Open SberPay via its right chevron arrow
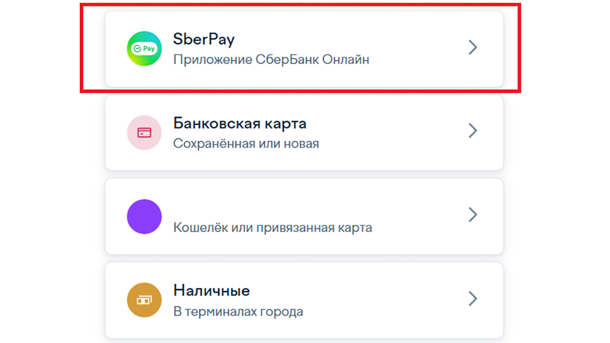This screenshot has height=343, width=610. [x=473, y=47]
